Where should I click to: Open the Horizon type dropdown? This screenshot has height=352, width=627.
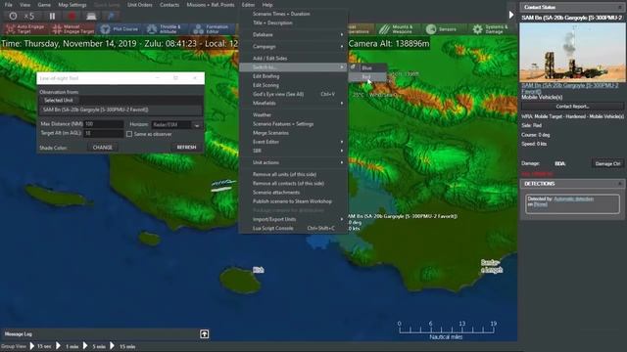tap(197, 125)
